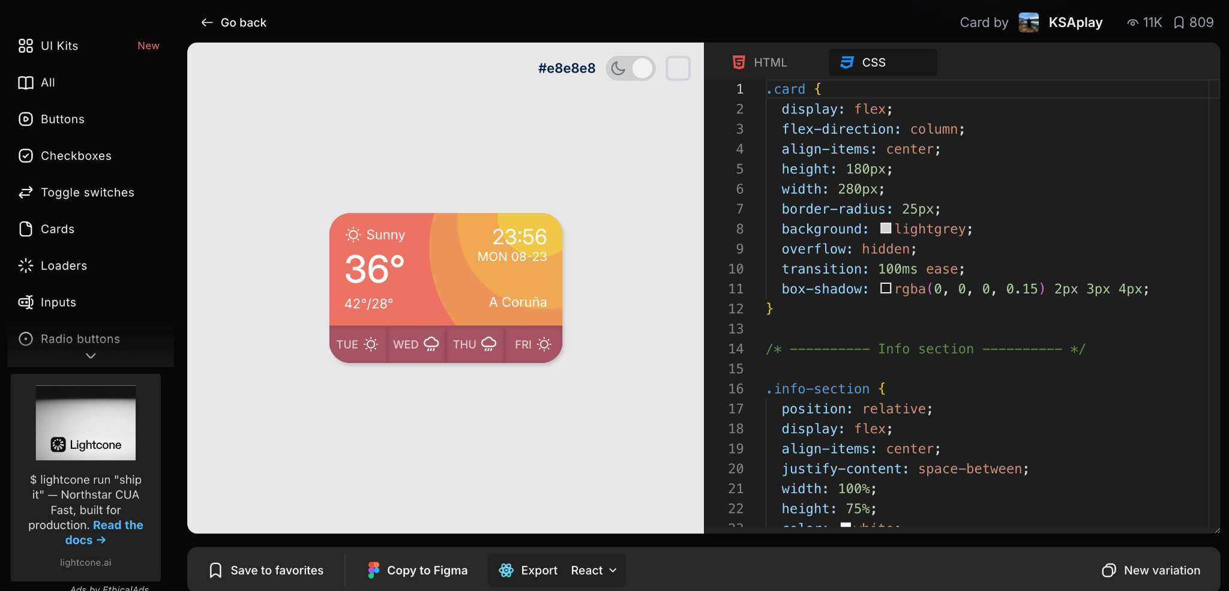Expand the sidebar chevron below Radio buttons
The image size is (1229, 591).
pos(91,356)
